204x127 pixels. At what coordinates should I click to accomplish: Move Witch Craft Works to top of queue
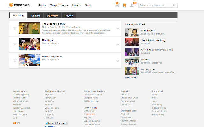pyautogui.click(x=15, y=61)
